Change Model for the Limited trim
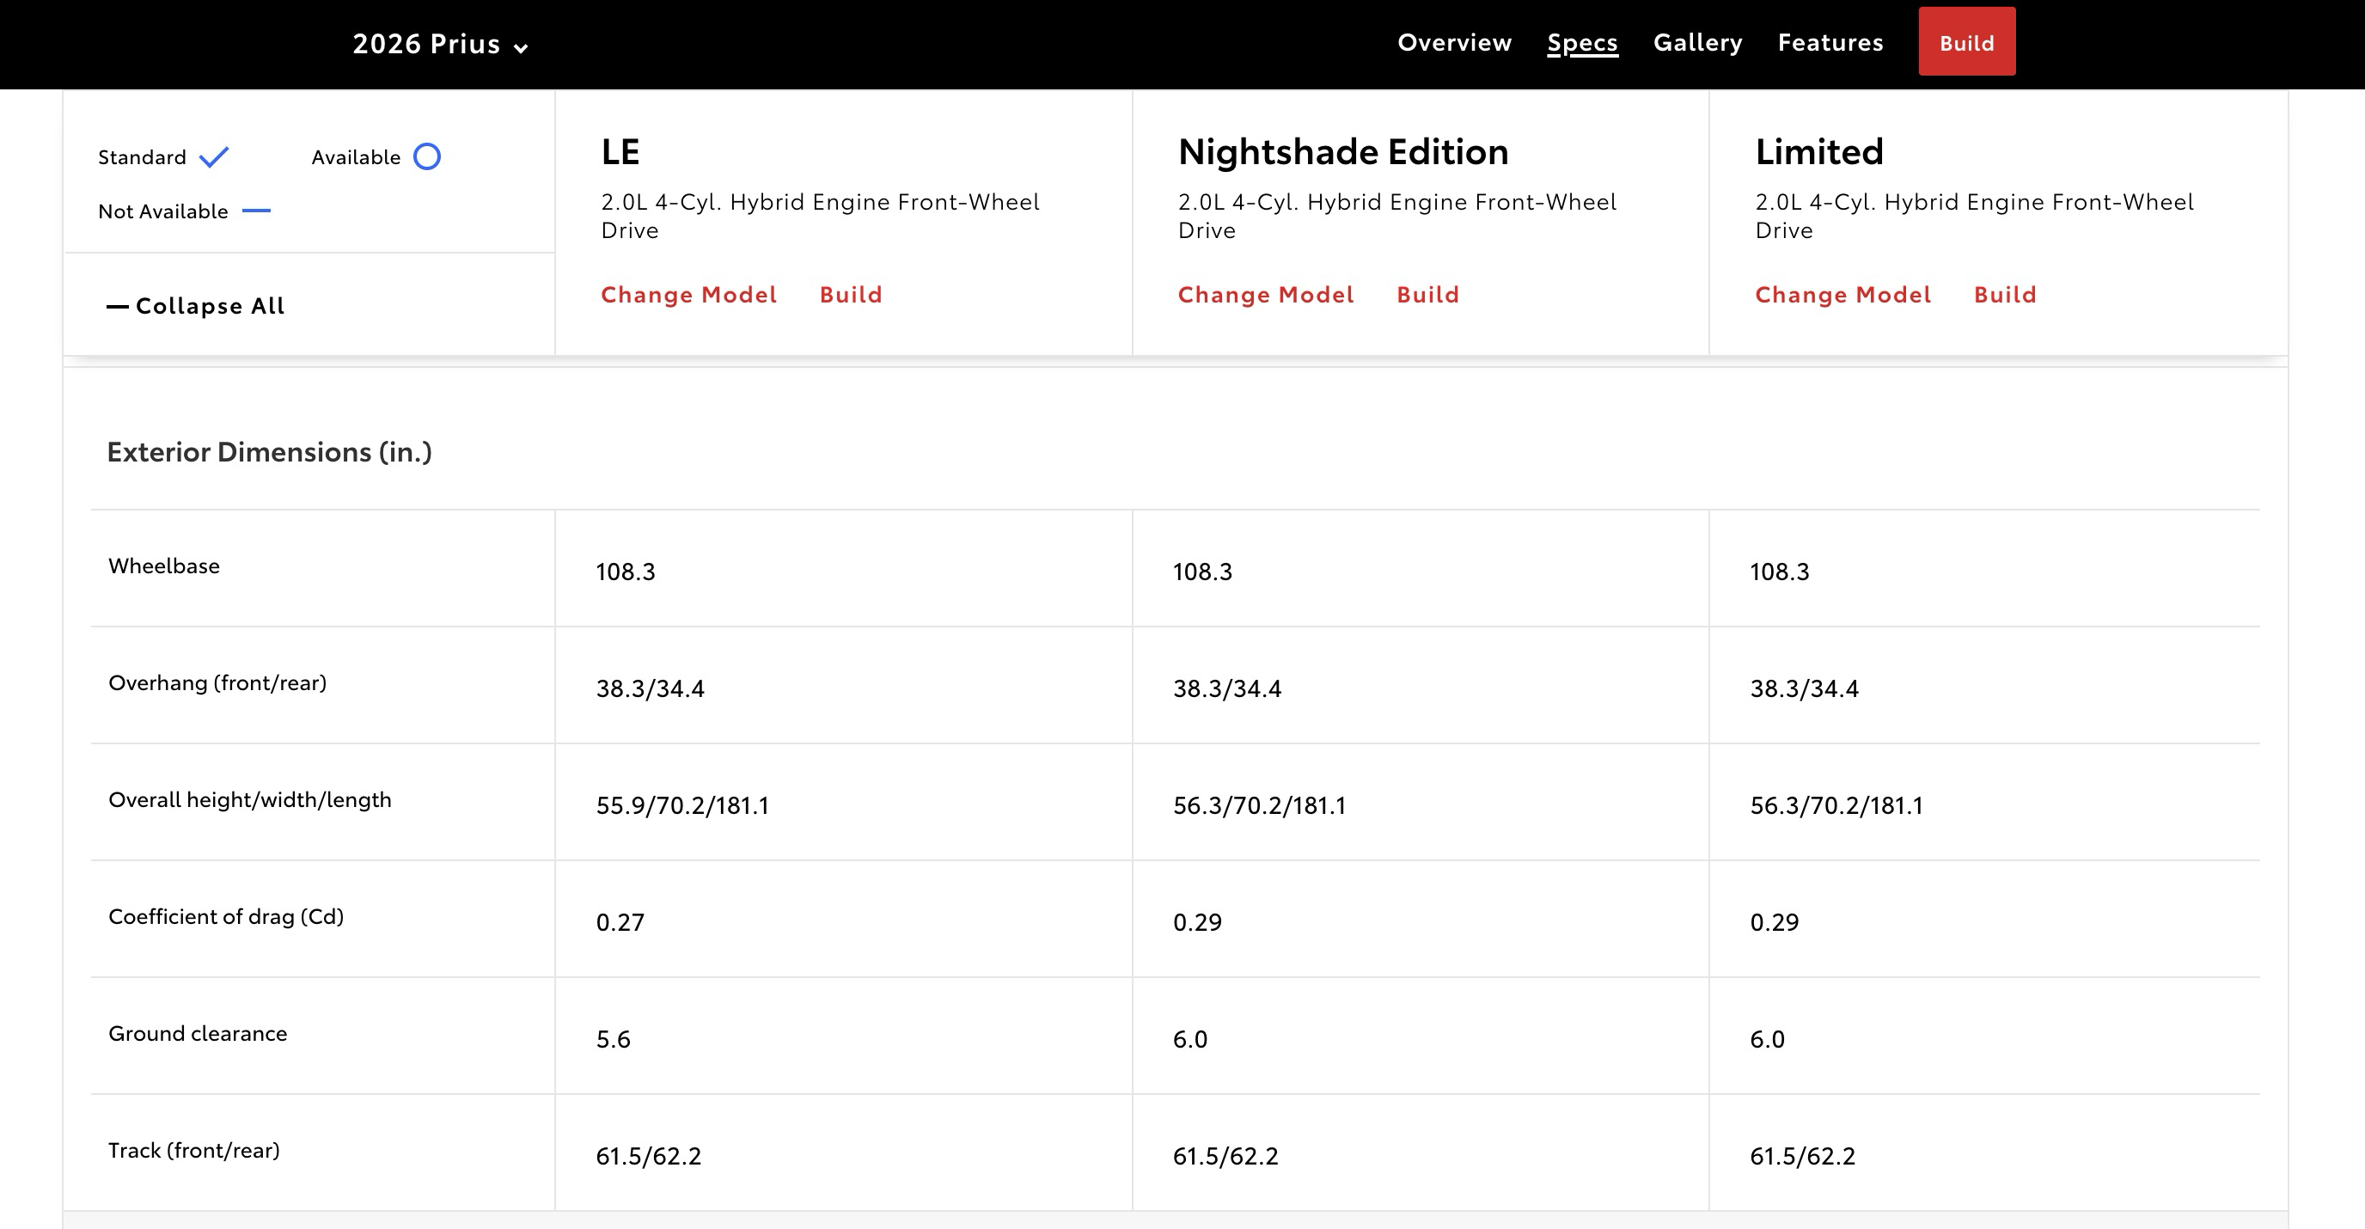This screenshot has width=2365, height=1229. (1842, 295)
